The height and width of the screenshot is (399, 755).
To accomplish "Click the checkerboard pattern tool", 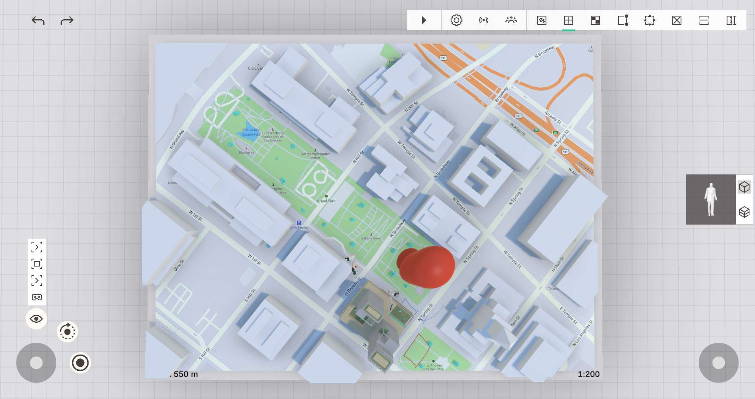I will click(595, 20).
